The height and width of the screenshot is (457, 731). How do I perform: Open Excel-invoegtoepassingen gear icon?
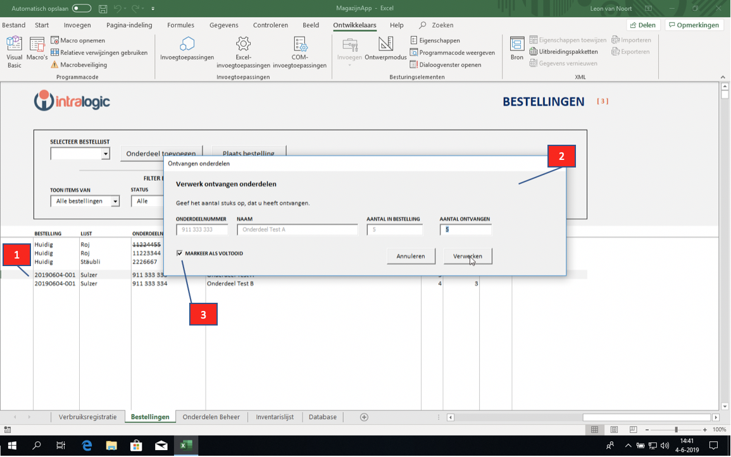[x=243, y=44]
